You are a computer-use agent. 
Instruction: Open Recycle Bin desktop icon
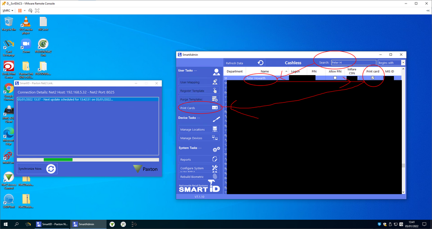pos(9,23)
